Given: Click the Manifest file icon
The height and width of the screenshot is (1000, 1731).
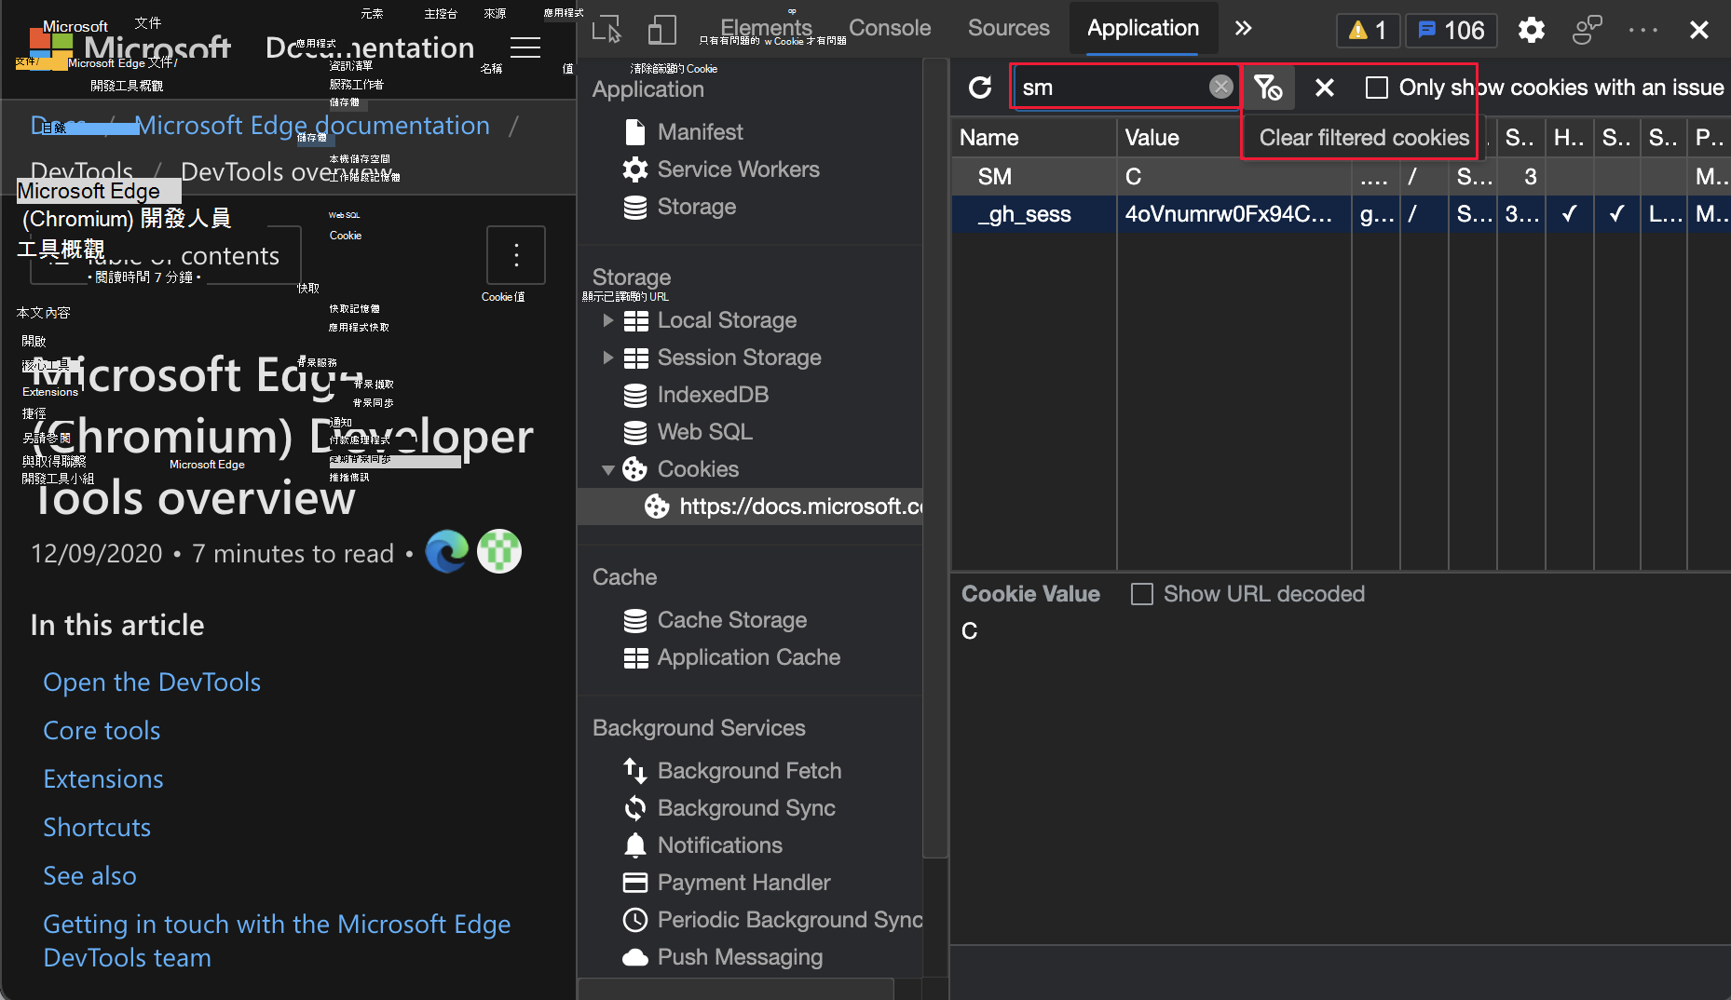Looking at the screenshot, I should pyautogui.click(x=635, y=132).
